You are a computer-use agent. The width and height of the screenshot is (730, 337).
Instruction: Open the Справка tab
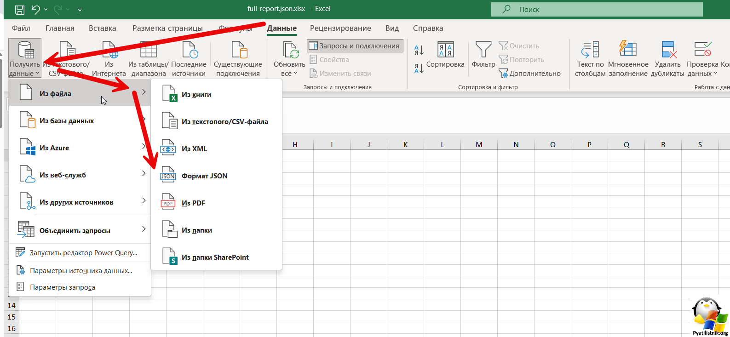[x=428, y=28]
